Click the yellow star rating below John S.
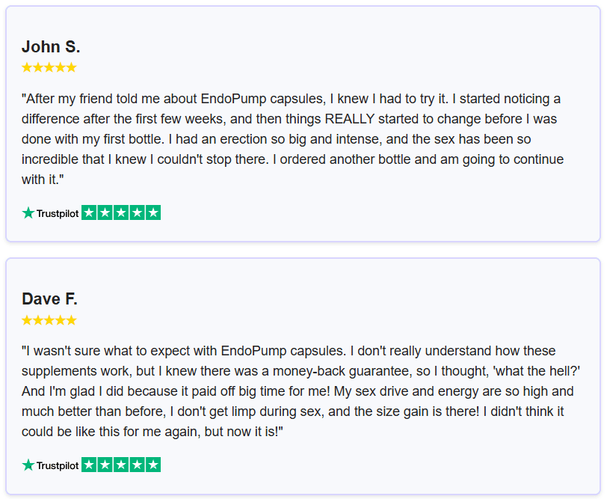This screenshot has height=499, width=607. (49, 67)
